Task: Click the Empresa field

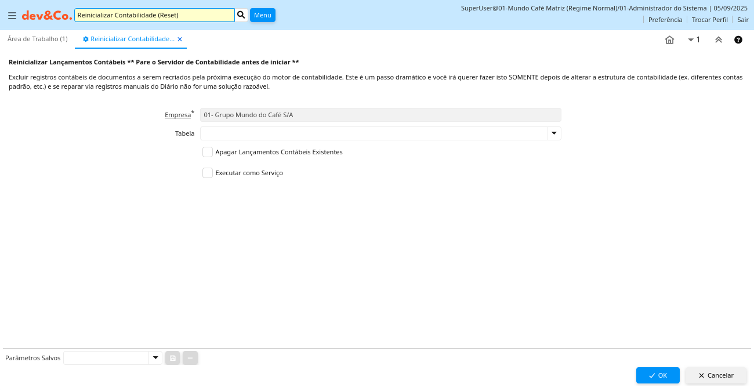Action: point(380,115)
